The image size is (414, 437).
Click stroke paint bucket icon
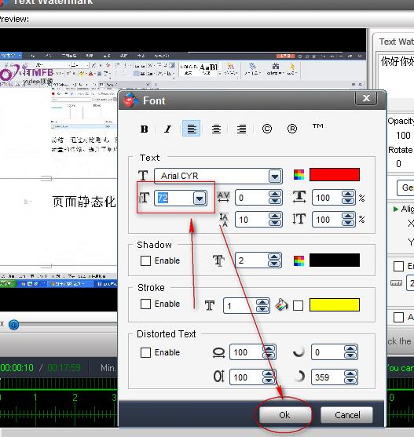pyautogui.click(x=282, y=304)
